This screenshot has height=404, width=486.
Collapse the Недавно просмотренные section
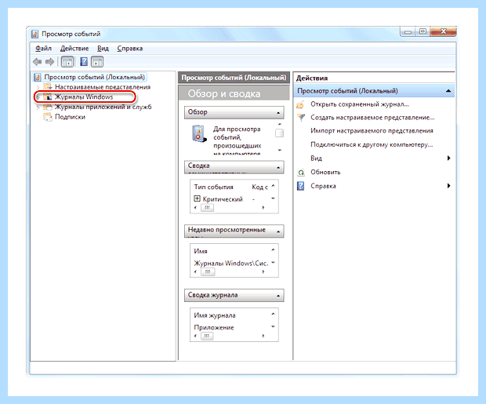click(x=278, y=231)
